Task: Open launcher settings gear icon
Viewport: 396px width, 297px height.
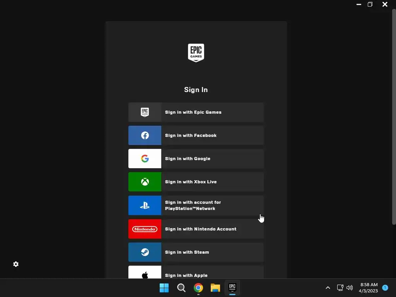Action: pos(16,264)
